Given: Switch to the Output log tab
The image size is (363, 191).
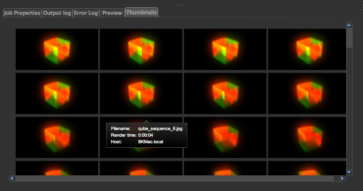Looking at the screenshot, I should (x=57, y=13).
